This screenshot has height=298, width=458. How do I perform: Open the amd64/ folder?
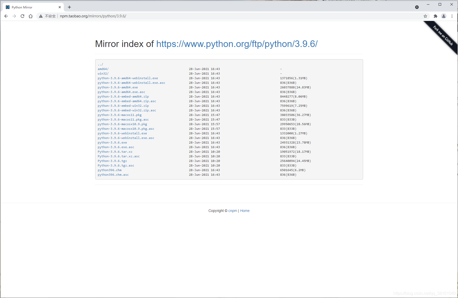tap(103, 69)
